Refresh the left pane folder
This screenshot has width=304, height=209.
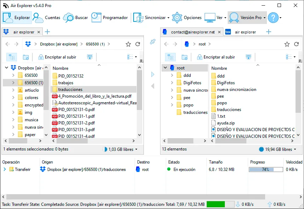pos(138,44)
